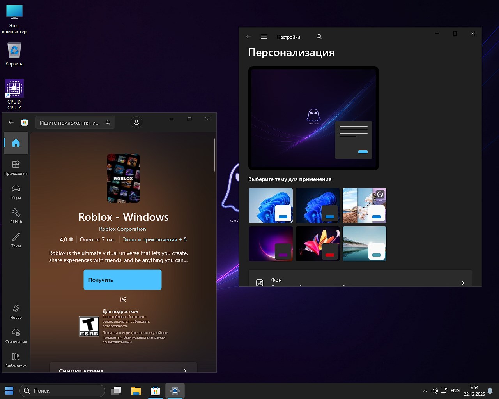Click Выберите тему для применения label

(290, 179)
